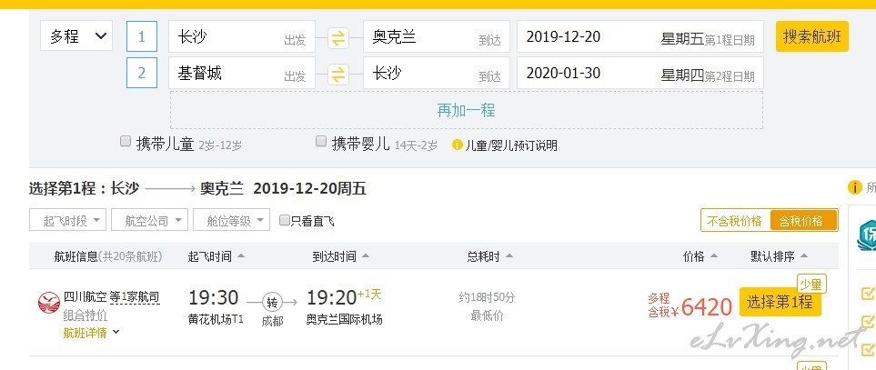The width and height of the screenshot is (876, 370).
Task: Open 航空公司 filter dropdown
Action: 148,220
